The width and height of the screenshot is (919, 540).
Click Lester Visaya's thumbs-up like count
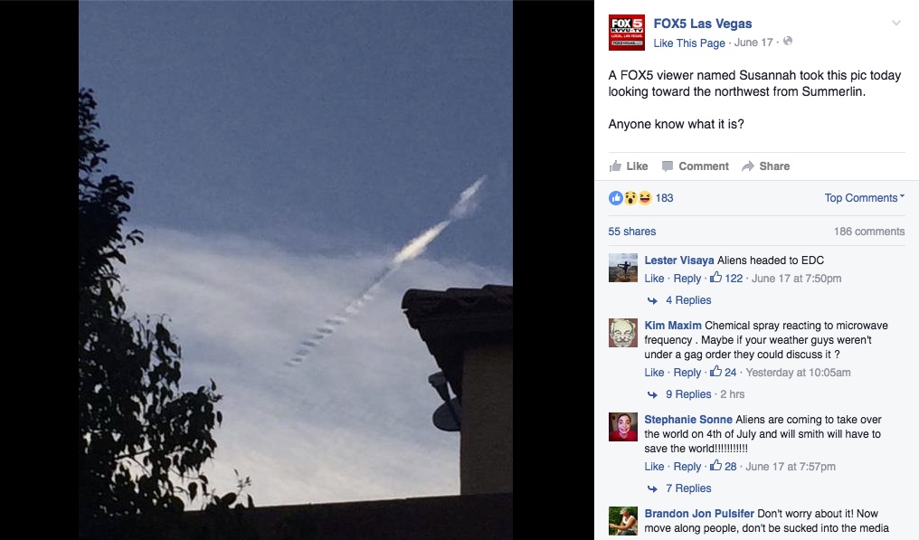726,278
